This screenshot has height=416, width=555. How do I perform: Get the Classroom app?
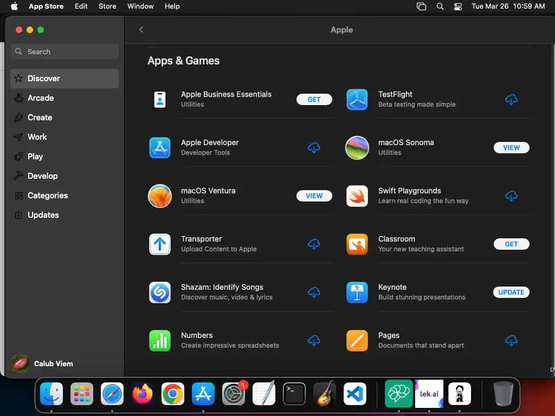pos(511,244)
